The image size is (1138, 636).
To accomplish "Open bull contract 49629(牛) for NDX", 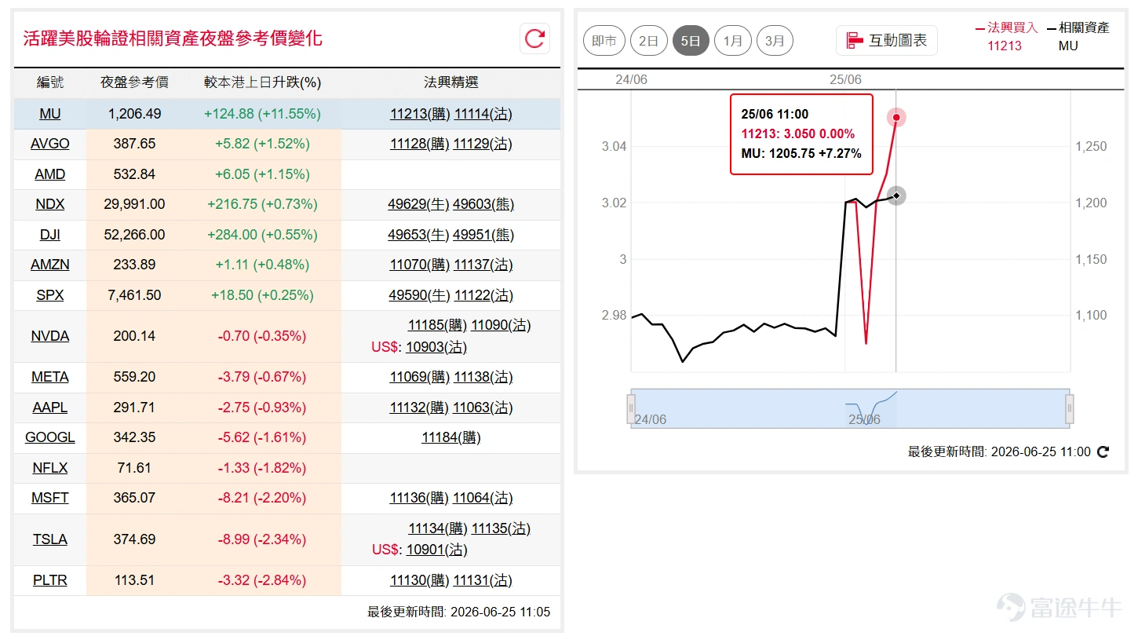I will point(419,204).
